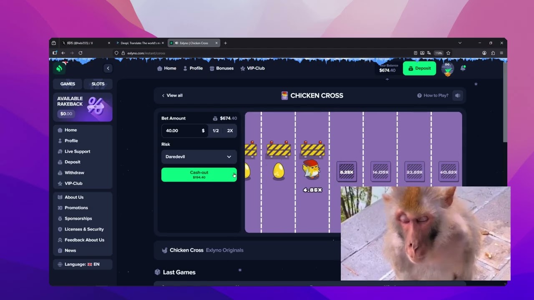Click the 8.26X multiplier tile
The height and width of the screenshot is (300, 534).
347,172
